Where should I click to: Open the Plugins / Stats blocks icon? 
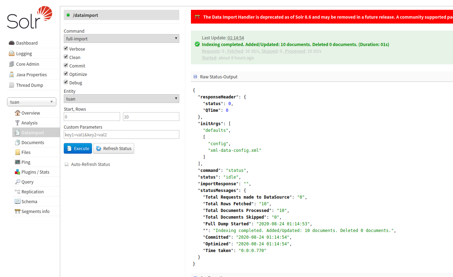[x=17, y=172]
